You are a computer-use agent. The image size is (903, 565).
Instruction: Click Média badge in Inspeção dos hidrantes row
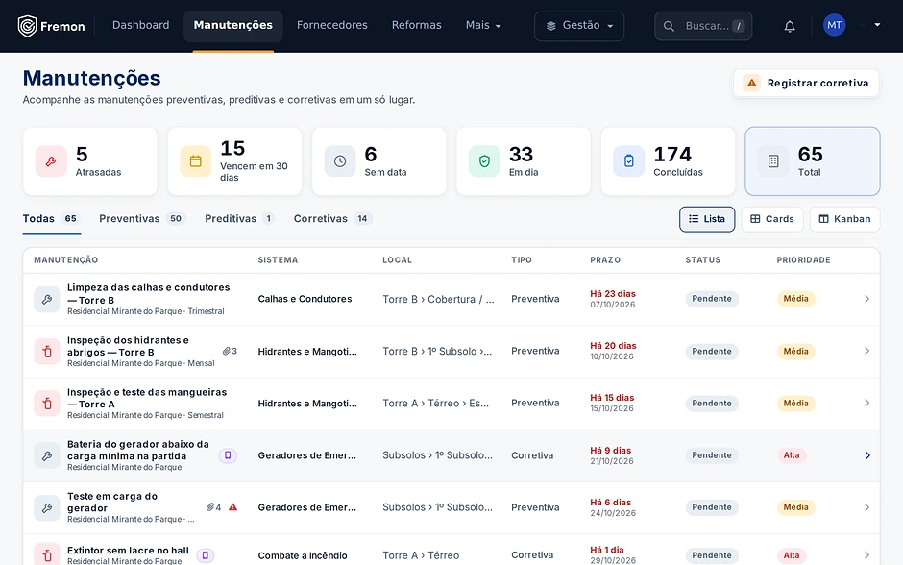pyautogui.click(x=795, y=352)
